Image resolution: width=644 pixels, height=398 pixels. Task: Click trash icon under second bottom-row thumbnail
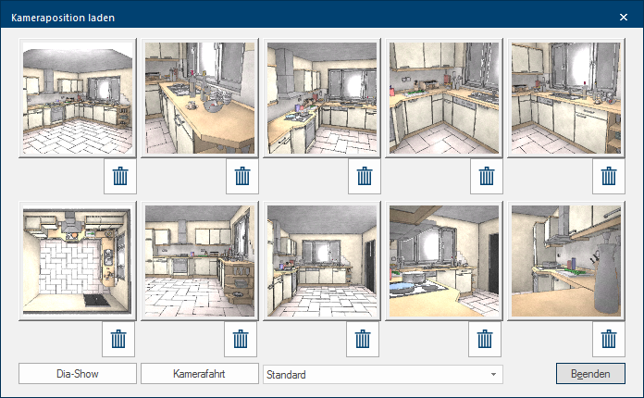click(x=241, y=340)
